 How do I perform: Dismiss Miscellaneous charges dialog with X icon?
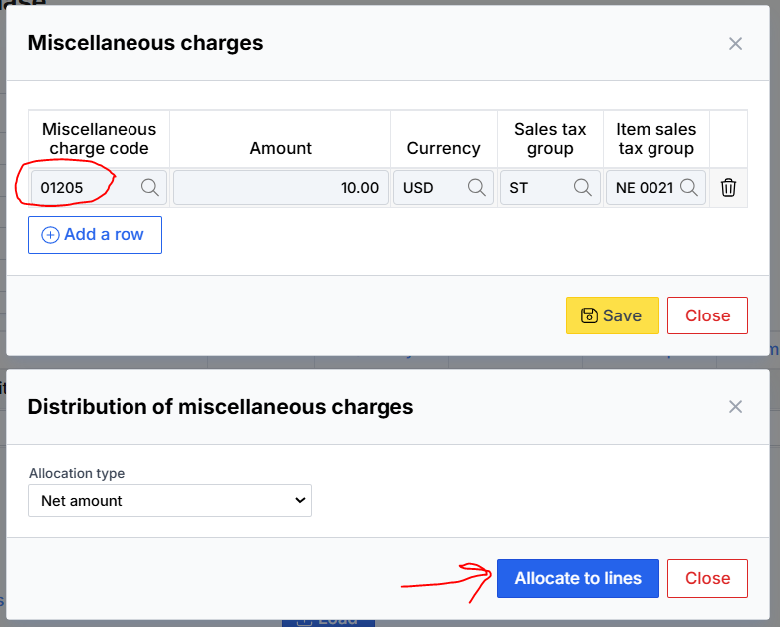pos(735,43)
